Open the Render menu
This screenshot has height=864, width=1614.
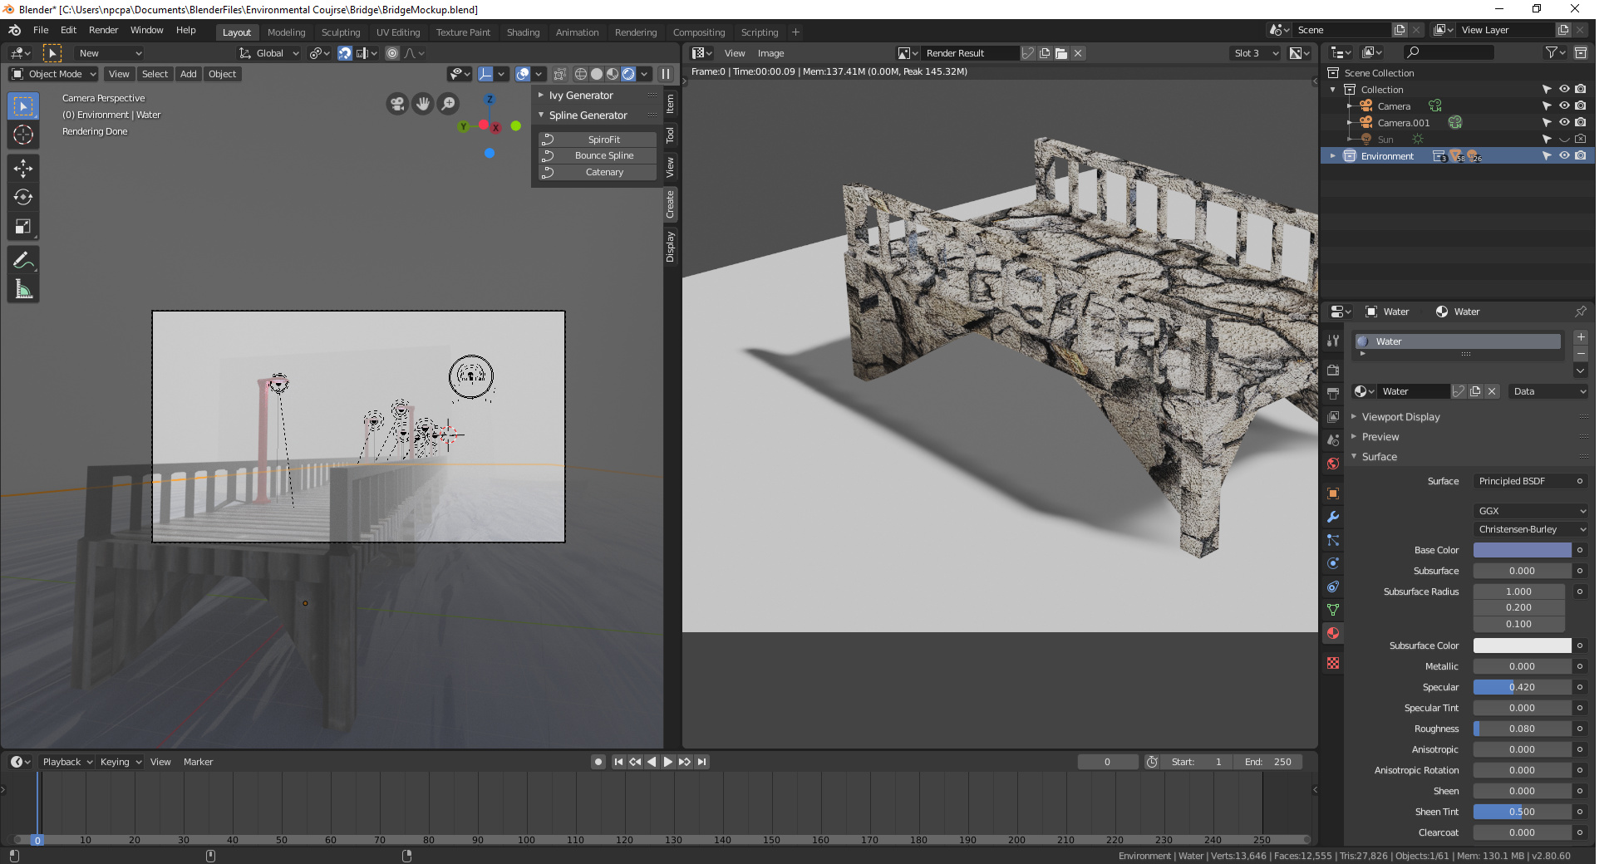tap(103, 30)
